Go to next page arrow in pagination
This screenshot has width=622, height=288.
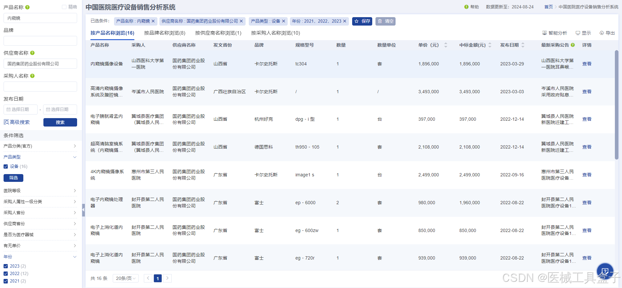tap(167, 278)
